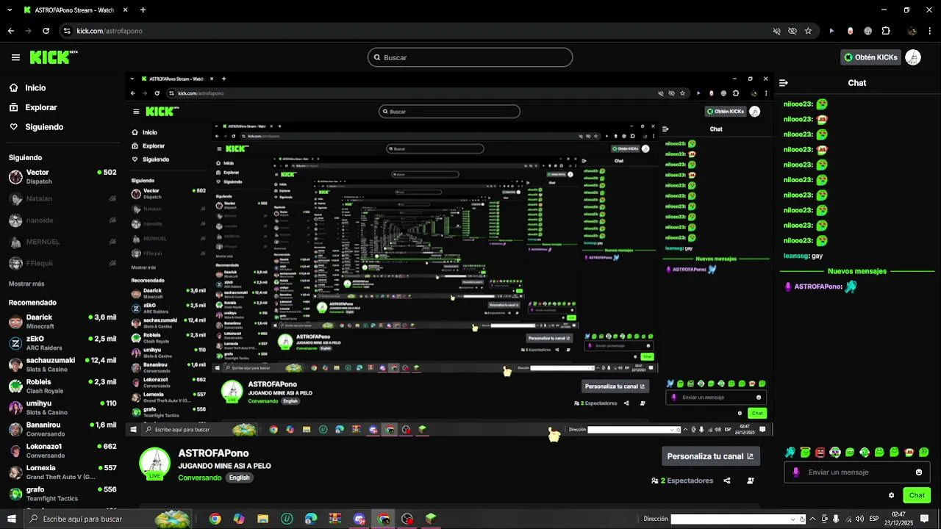The height and width of the screenshot is (529, 941).
Task: Click the English language tag
Action: coord(239,478)
